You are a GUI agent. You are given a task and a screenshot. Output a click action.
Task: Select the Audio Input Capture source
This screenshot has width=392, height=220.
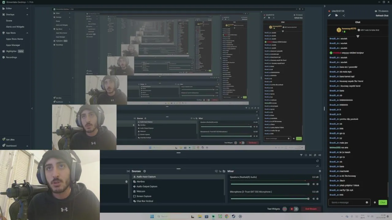click(178, 177)
